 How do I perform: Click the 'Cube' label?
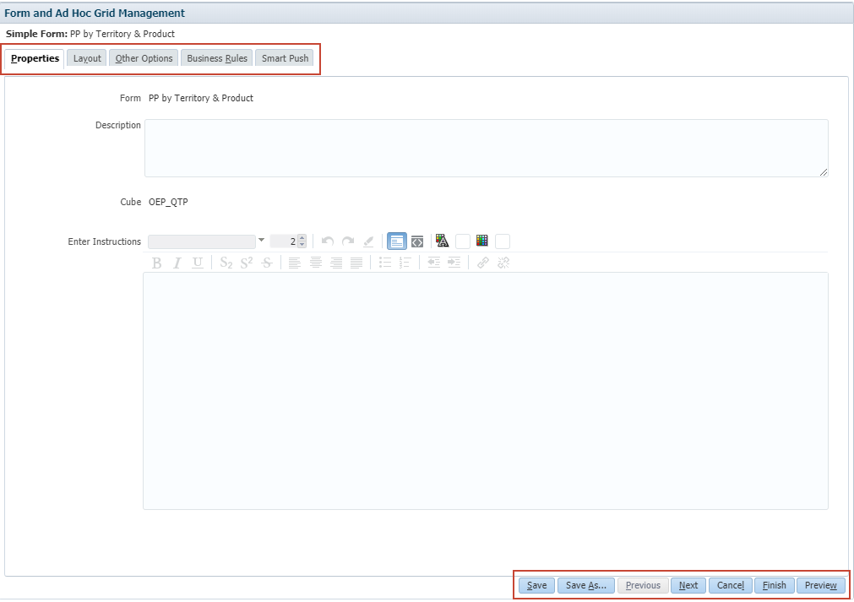(131, 202)
